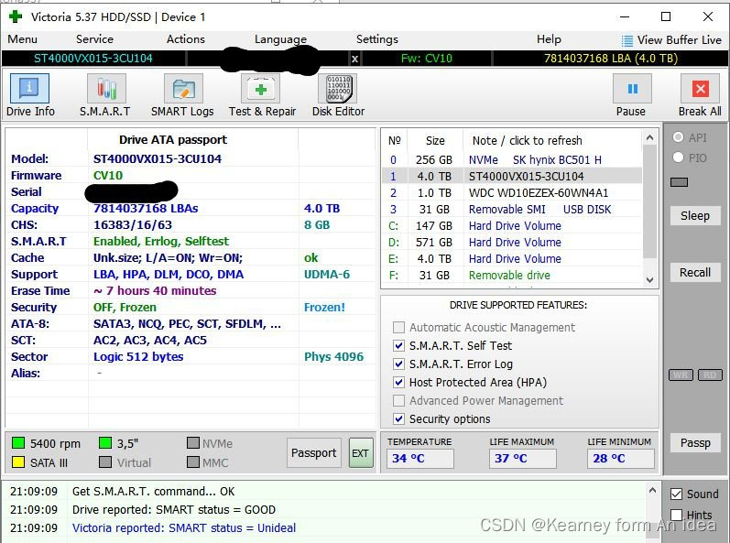Open the Actions menu
Viewport: 730px width, 543px height.
coord(186,39)
